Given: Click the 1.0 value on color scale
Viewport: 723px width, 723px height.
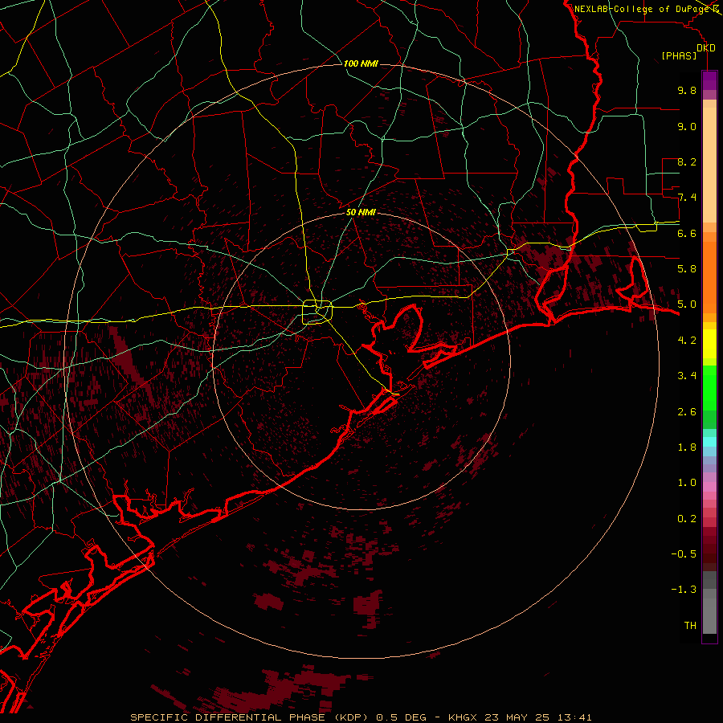Looking at the screenshot, I should 687,483.
